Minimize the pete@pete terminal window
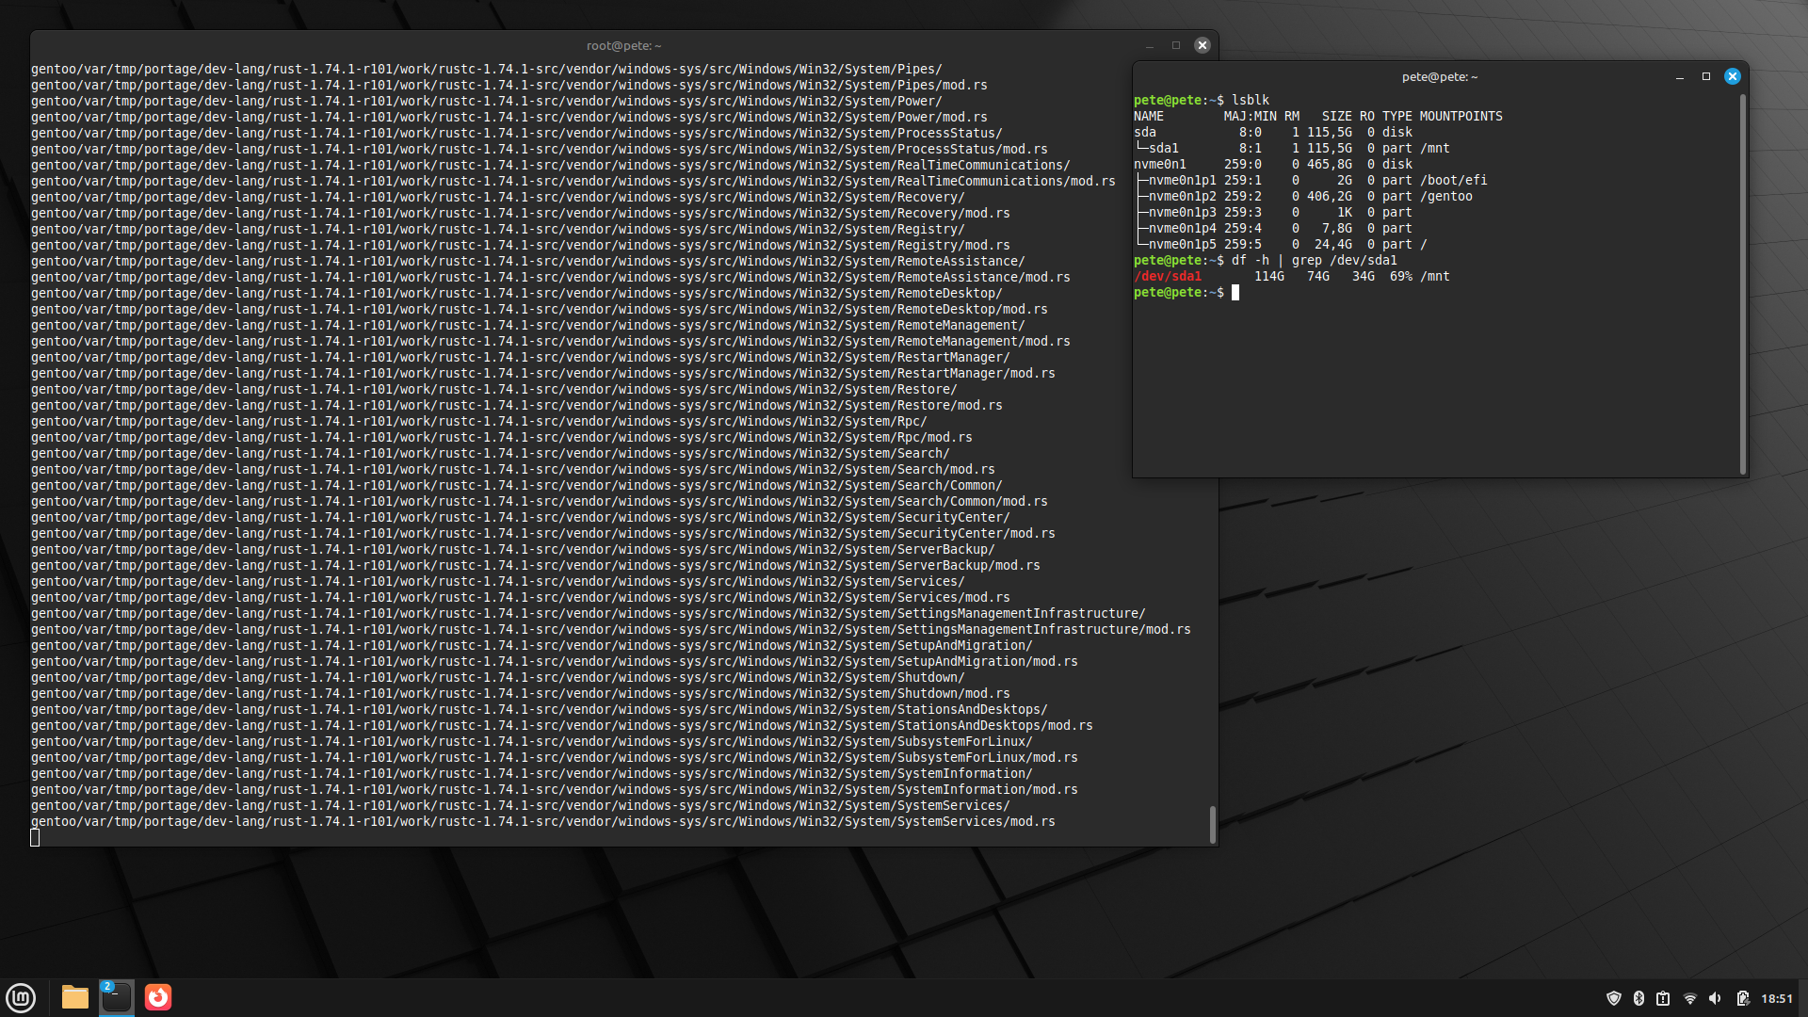Viewport: 1808px width, 1017px height. point(1679,76)
